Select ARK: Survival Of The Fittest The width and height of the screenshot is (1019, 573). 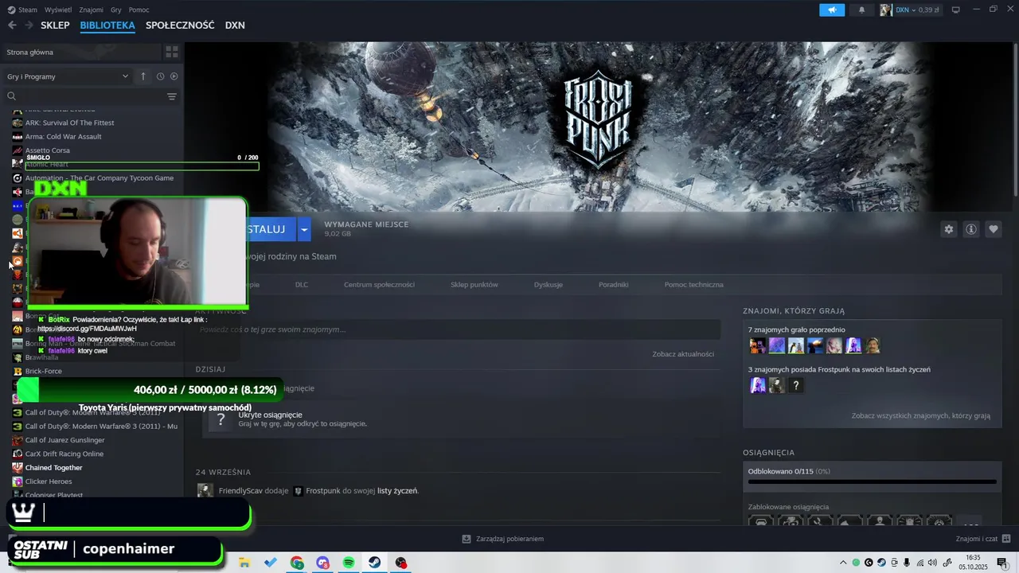(70, 123)
